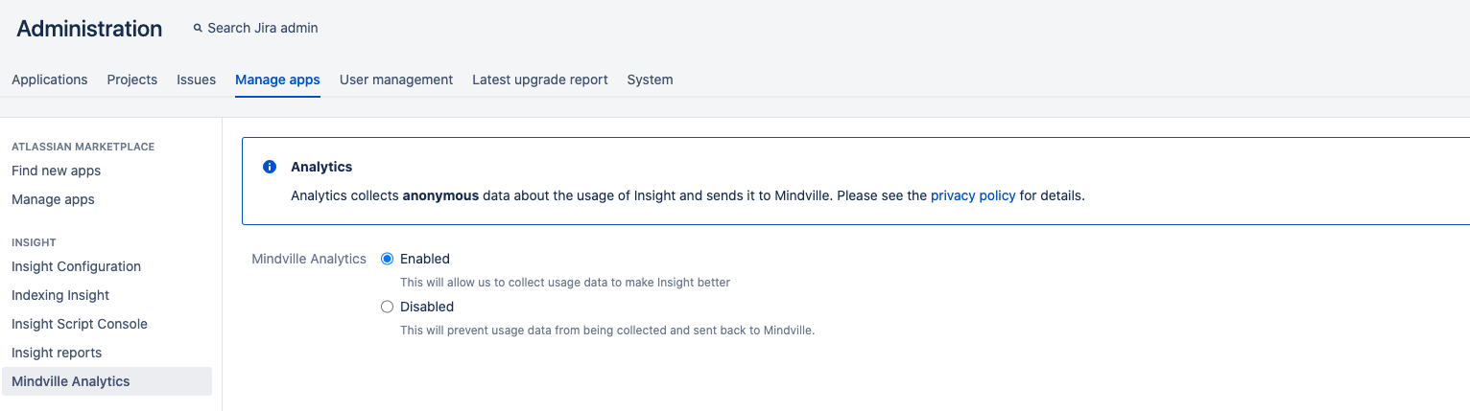
Task: Select Mindville Analytics sidebar item
Action: coord(71,381)
